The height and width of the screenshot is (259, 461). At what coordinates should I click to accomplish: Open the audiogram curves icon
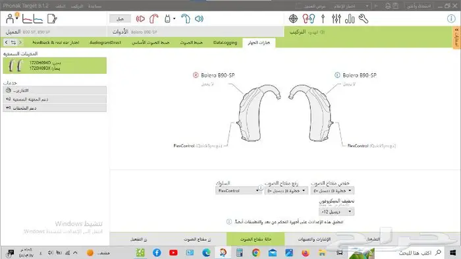coord(32,18)
